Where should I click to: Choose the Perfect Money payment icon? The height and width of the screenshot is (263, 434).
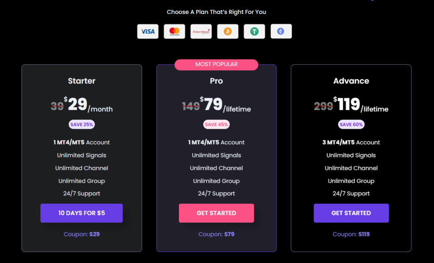201,31
